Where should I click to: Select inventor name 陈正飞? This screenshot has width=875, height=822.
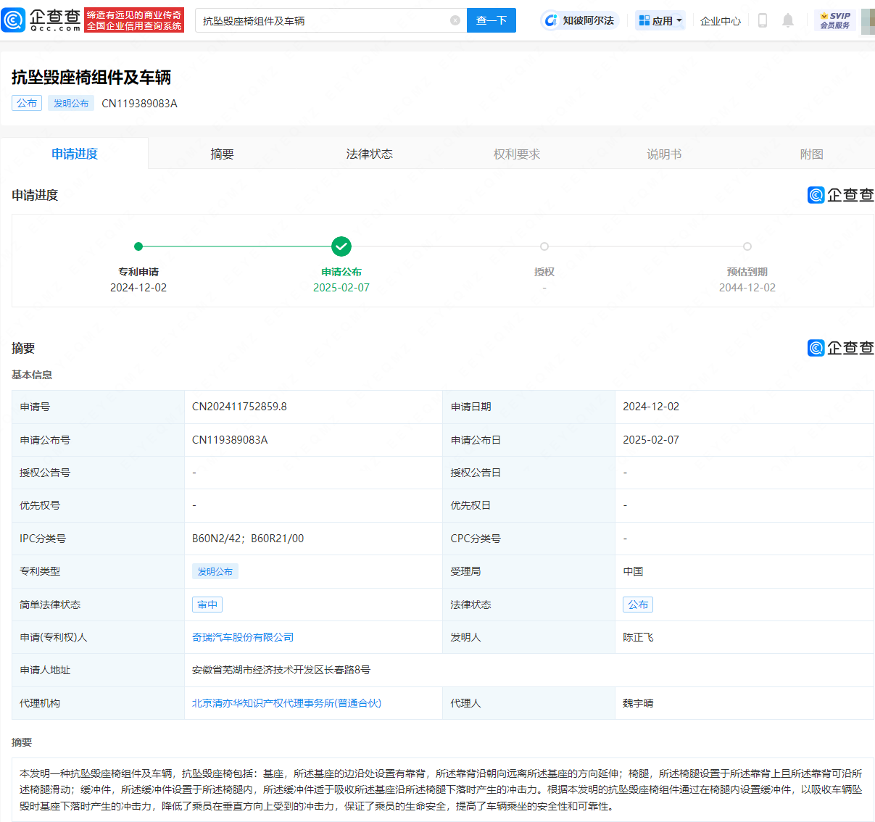click(x=638, y=637)
